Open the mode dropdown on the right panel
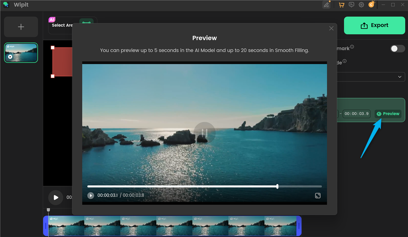This screenshot has width=408, height=237. [399, 76]
